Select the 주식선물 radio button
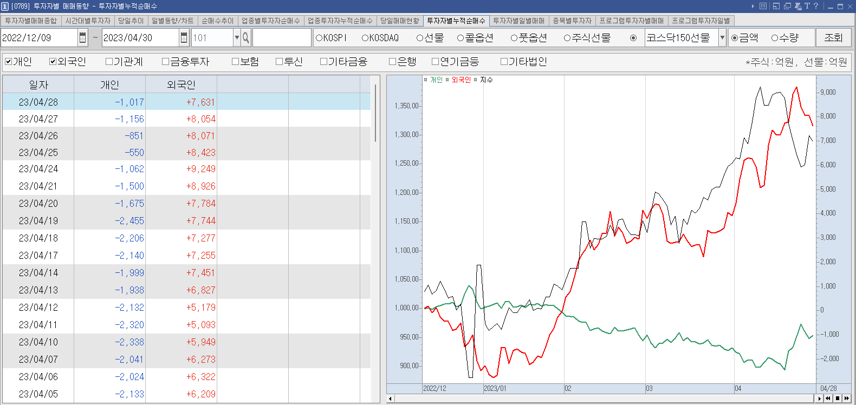This screenshot has height=405, width=856. [567, 38]
